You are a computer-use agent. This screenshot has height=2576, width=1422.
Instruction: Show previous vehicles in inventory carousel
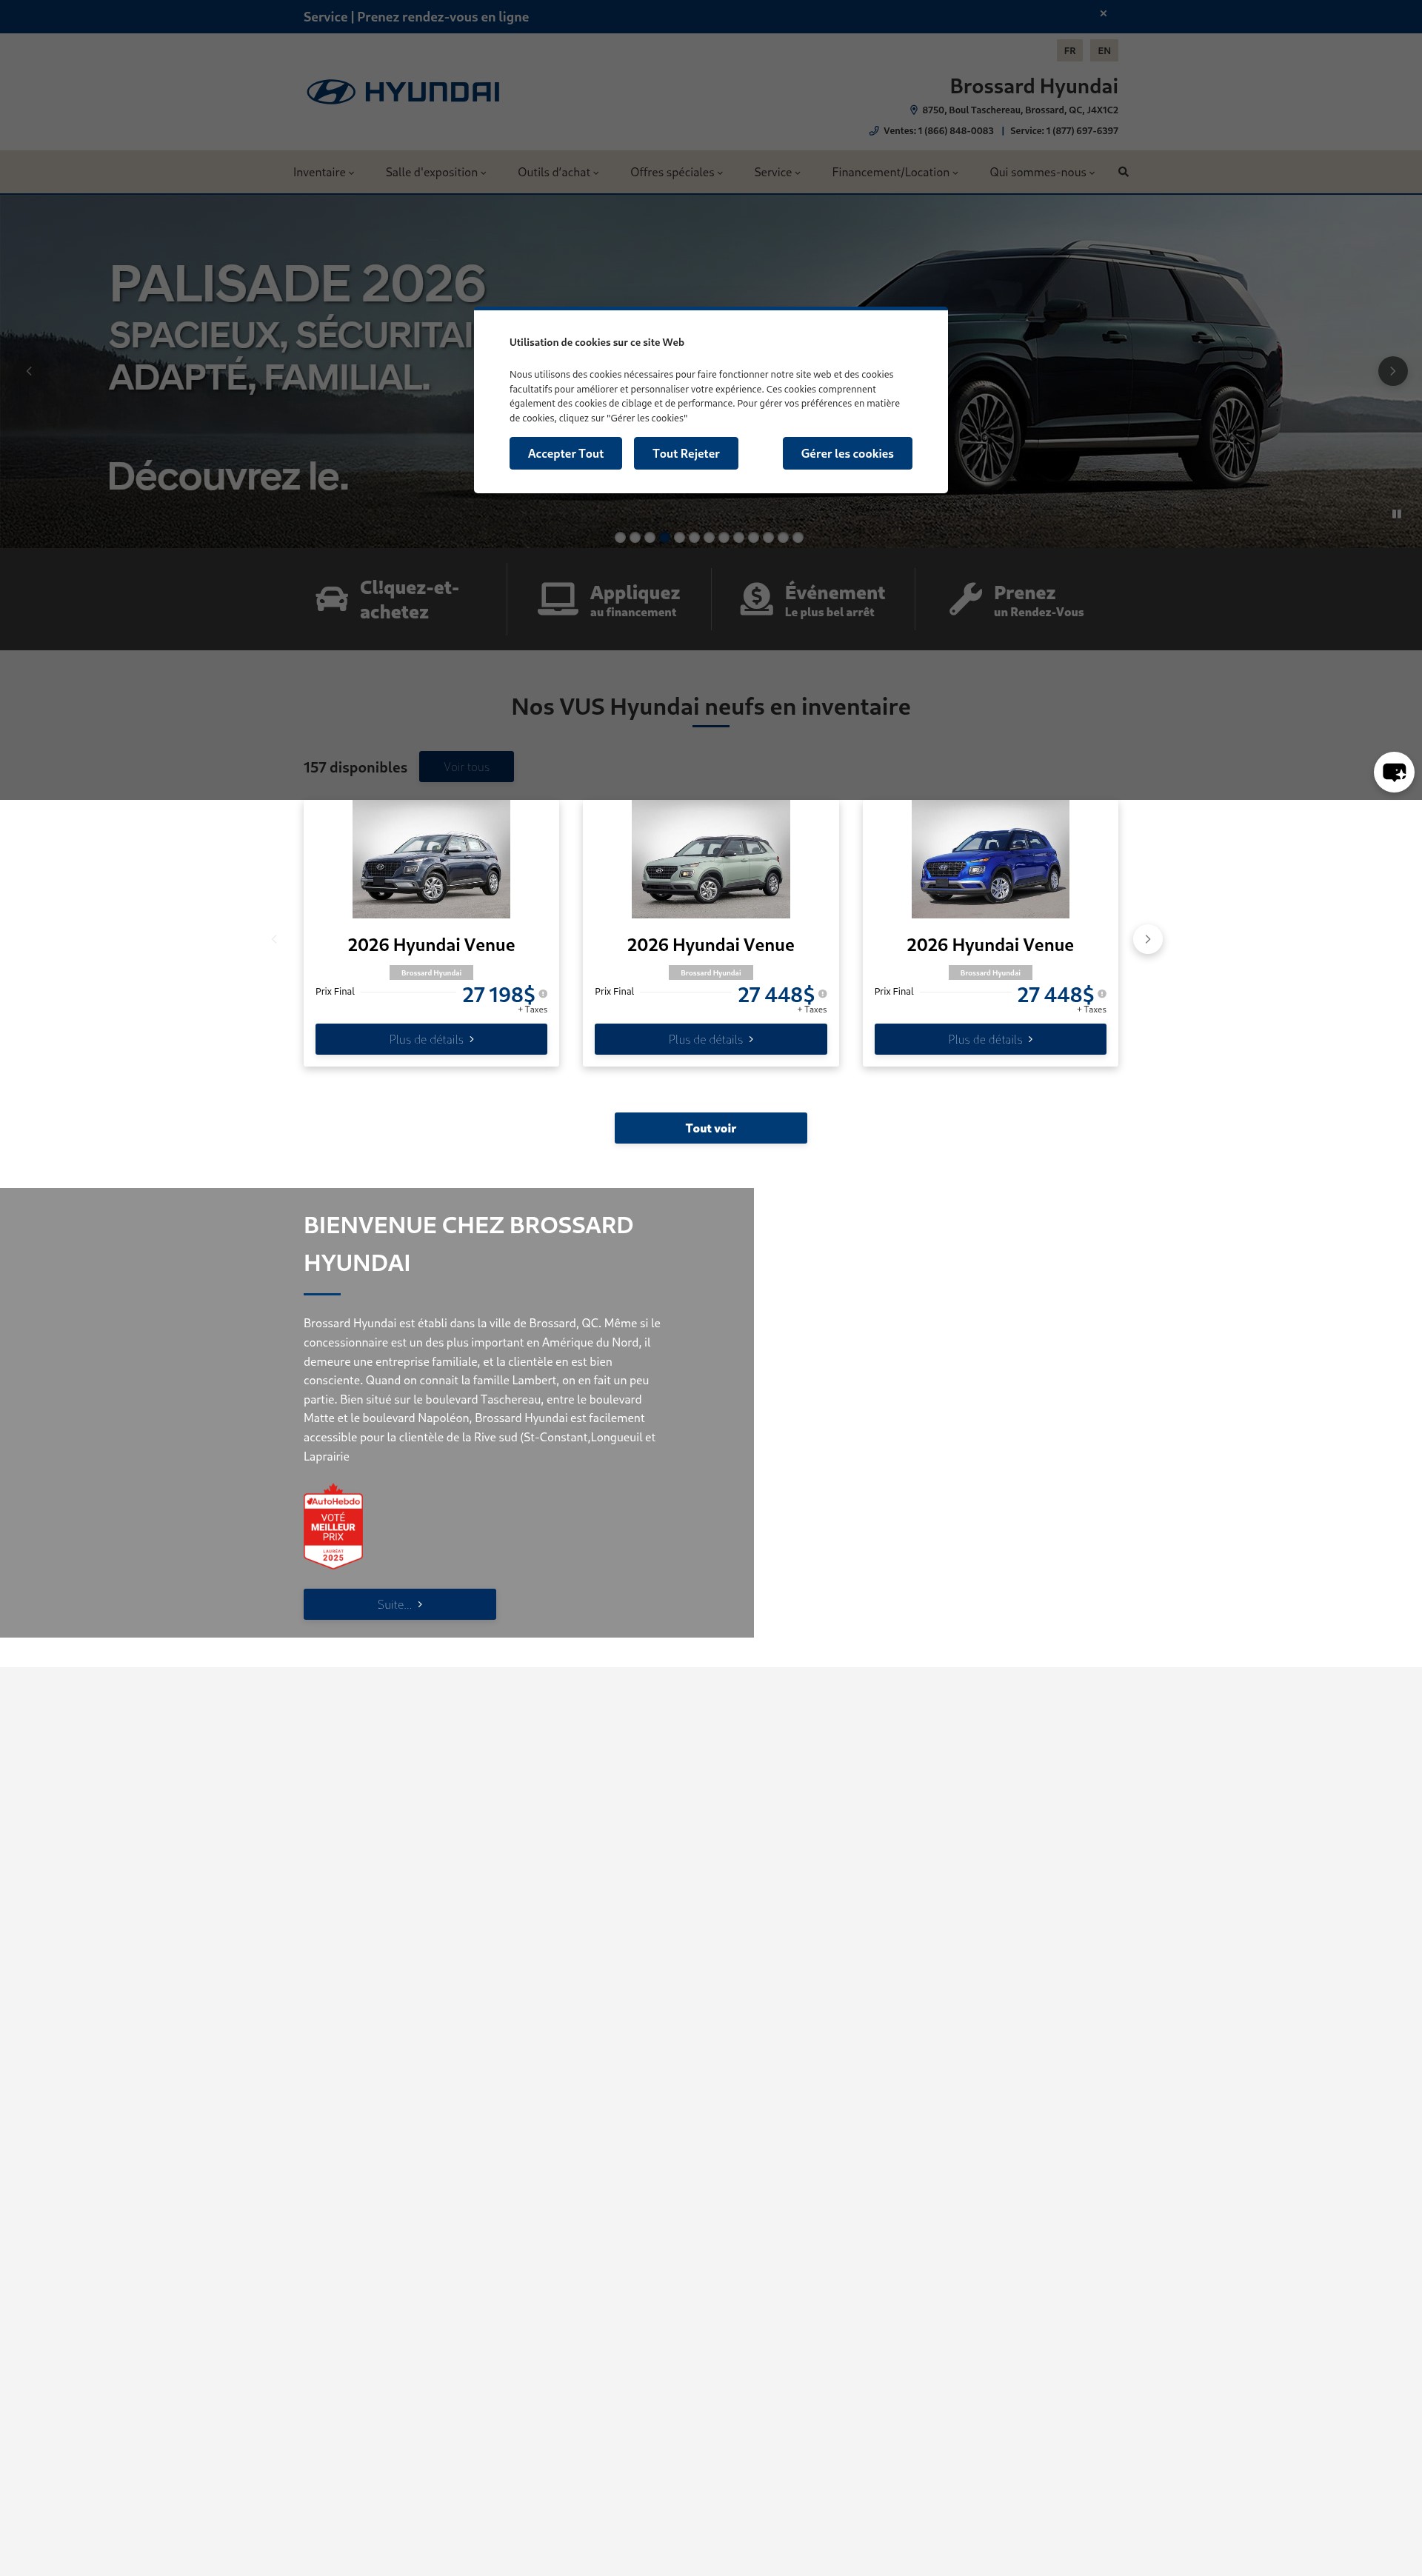(274, 939)
